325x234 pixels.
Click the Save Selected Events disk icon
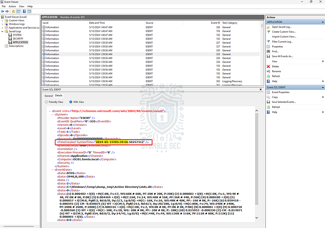pos(268,102)
